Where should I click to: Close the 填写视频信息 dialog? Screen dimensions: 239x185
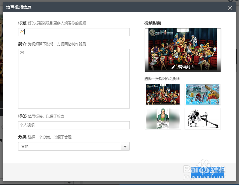pyautogui.click(x=230, y=8)
